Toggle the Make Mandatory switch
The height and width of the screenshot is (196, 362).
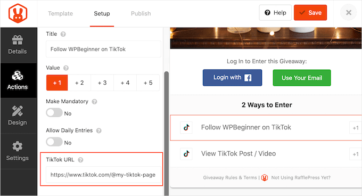pos(54,113)
